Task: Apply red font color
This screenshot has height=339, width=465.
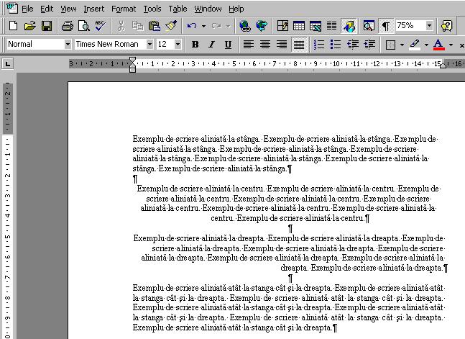Action: tap(438, 45)
